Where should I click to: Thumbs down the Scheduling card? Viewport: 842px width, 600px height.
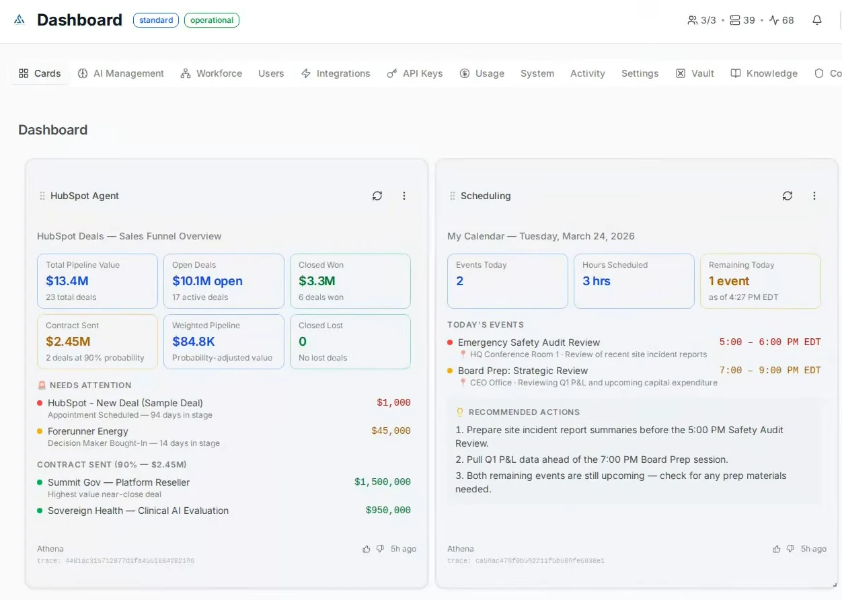tap(790, 549)
